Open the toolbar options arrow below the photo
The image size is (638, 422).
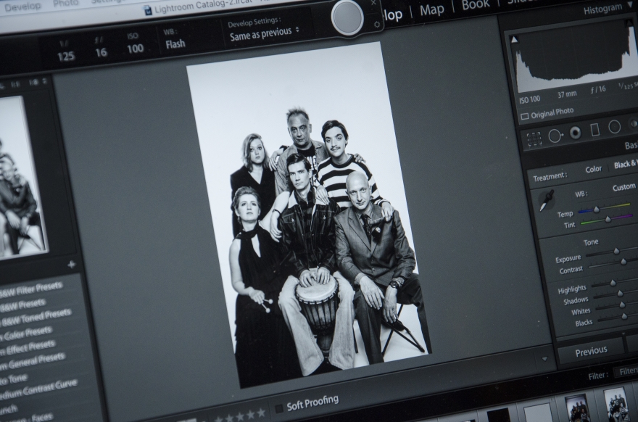544,359
